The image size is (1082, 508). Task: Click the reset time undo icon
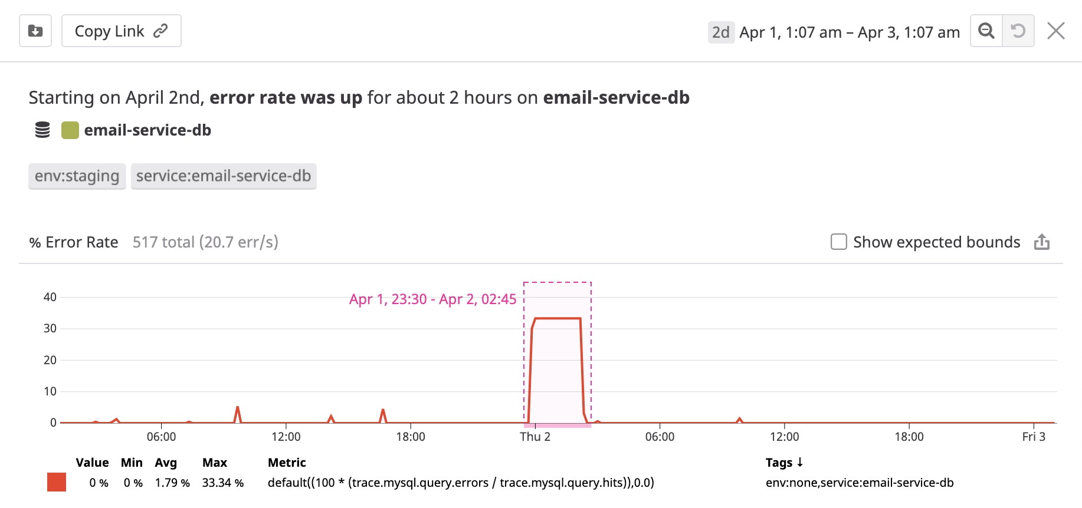1018,31
